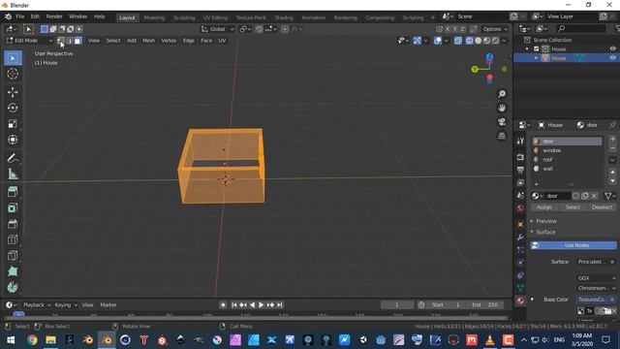This screenshot has height=349, width=620.
Task: Click the Marker timeline menu
Action: pos(108,305)
